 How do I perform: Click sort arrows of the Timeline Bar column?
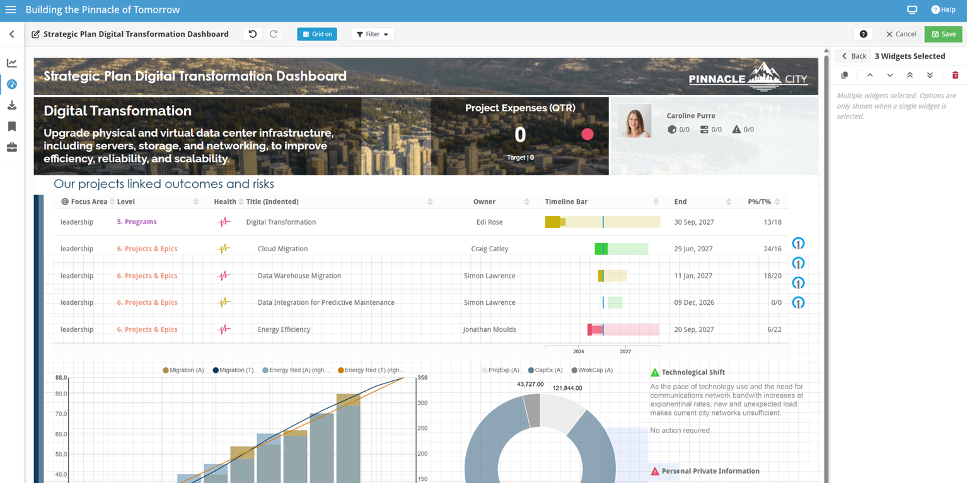point(656,202)
